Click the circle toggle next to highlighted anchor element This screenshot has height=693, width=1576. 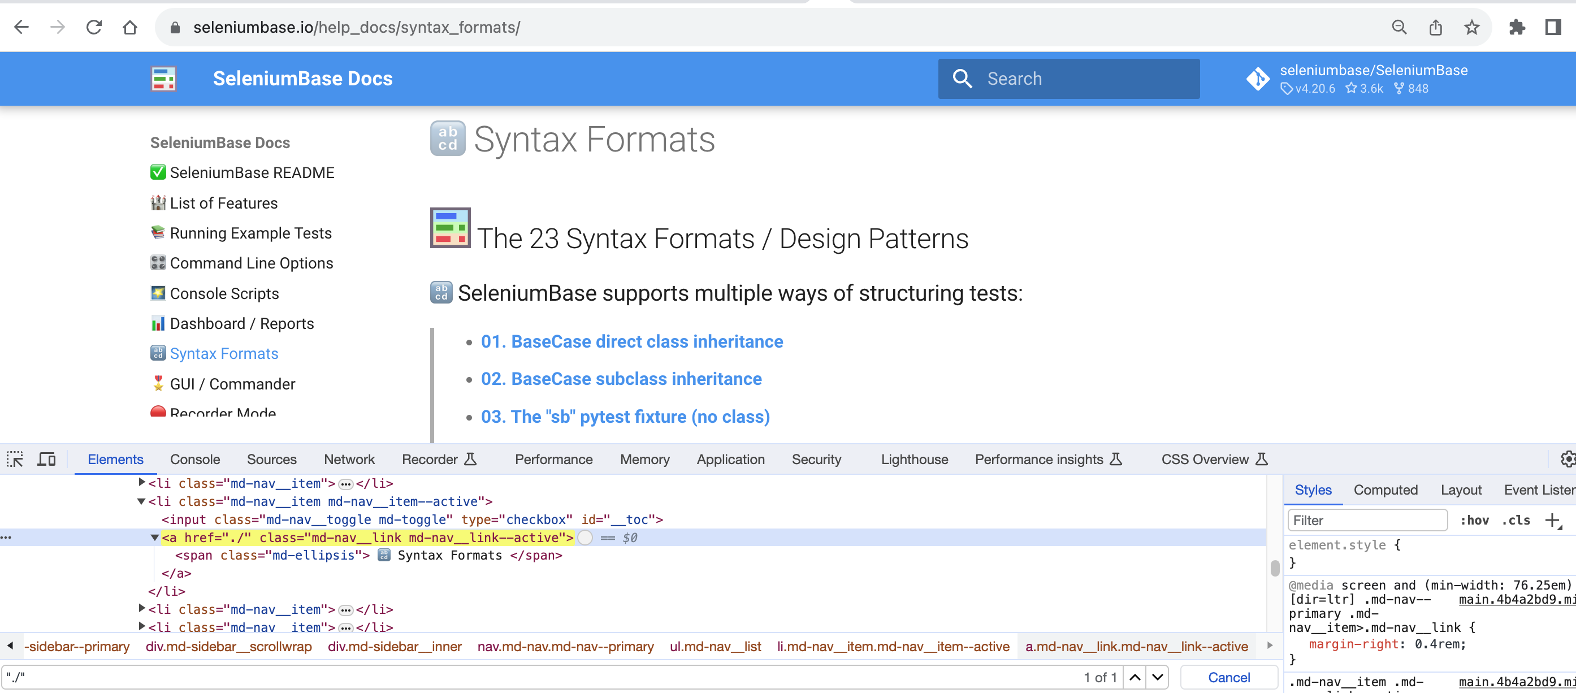point(585,538)
